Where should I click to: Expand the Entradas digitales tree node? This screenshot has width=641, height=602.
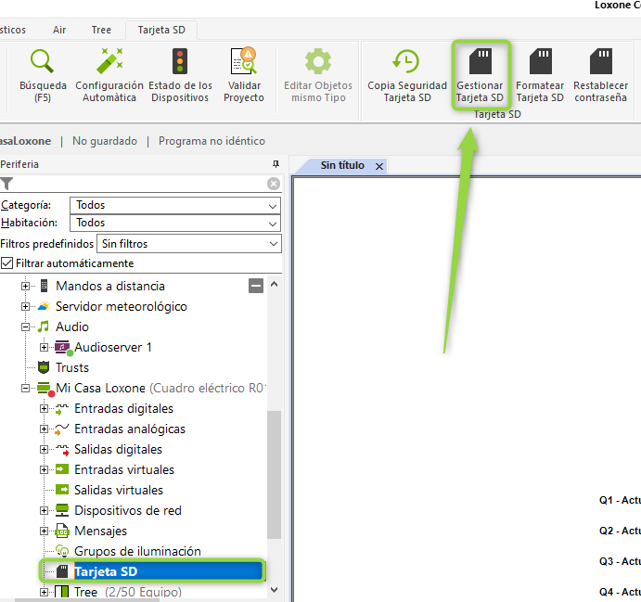pos(44,409)
